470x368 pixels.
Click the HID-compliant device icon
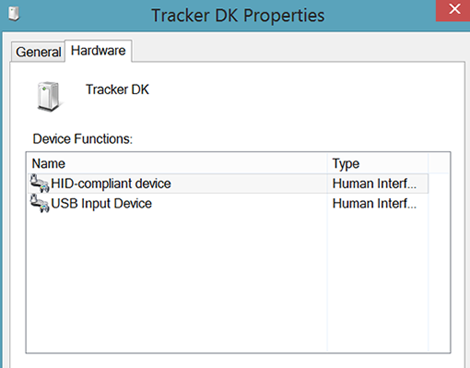point(40,184)
